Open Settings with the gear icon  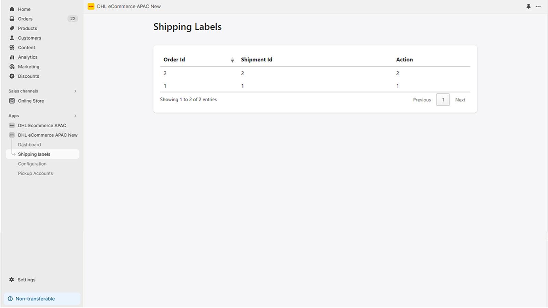click(12, 280)
